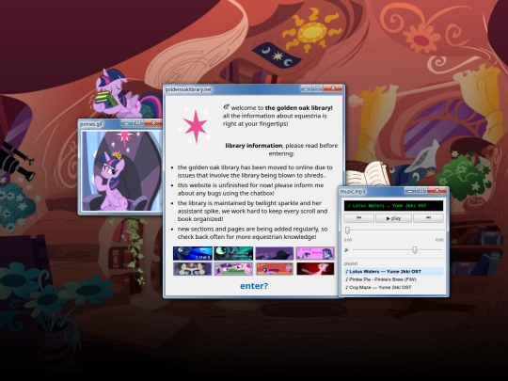
Task: Click the green now-playing track display
Action: click(393, 206)
